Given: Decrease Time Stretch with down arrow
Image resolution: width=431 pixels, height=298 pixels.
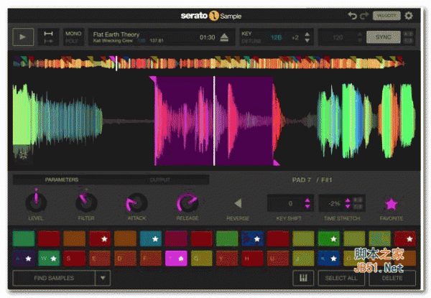Looking at the screenshot, I should click(348, 207).
